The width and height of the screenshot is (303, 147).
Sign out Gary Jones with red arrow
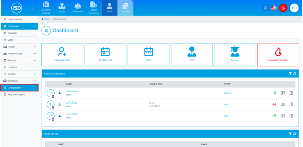tap(274, 104)
